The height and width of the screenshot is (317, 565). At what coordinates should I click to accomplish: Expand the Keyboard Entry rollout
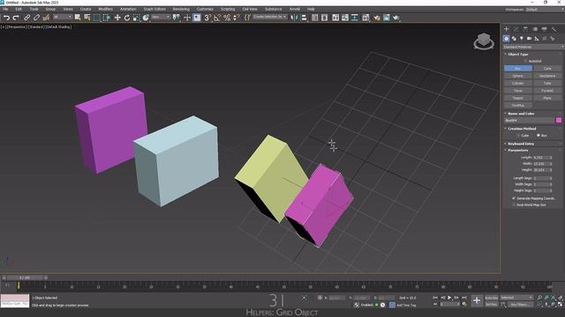pyautogui.click(x=521, y=144)
